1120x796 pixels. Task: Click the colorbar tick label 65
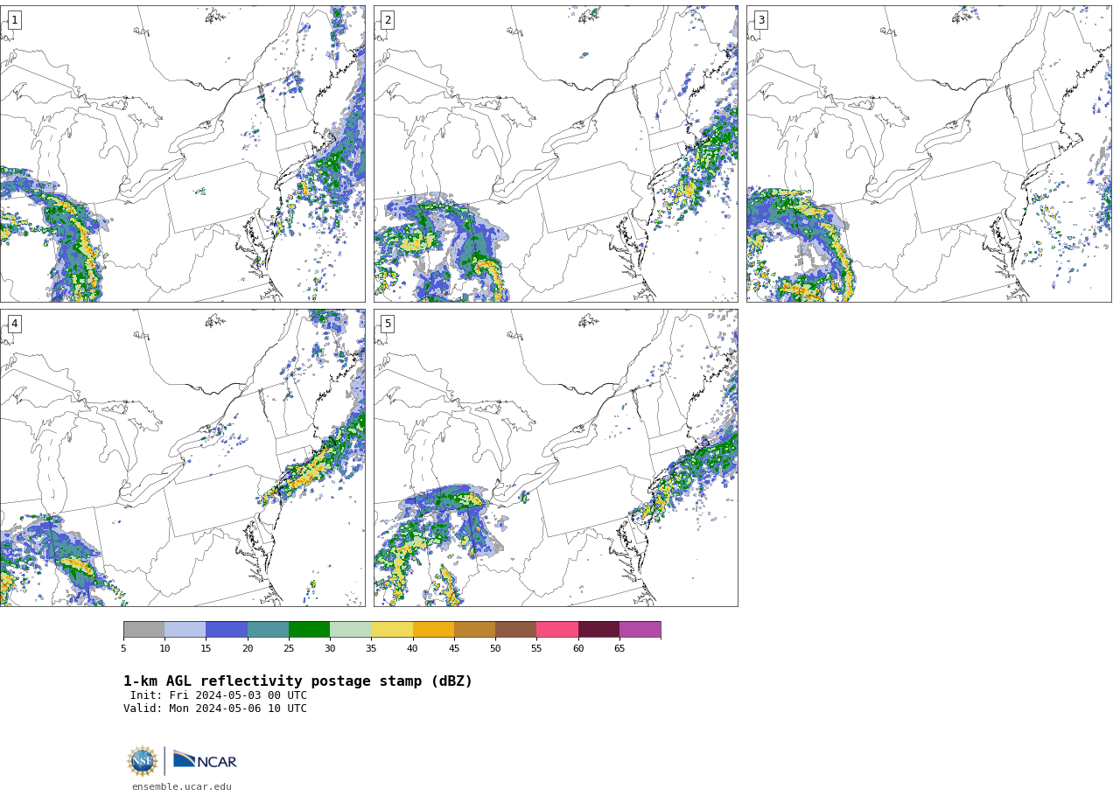point(619,649)
